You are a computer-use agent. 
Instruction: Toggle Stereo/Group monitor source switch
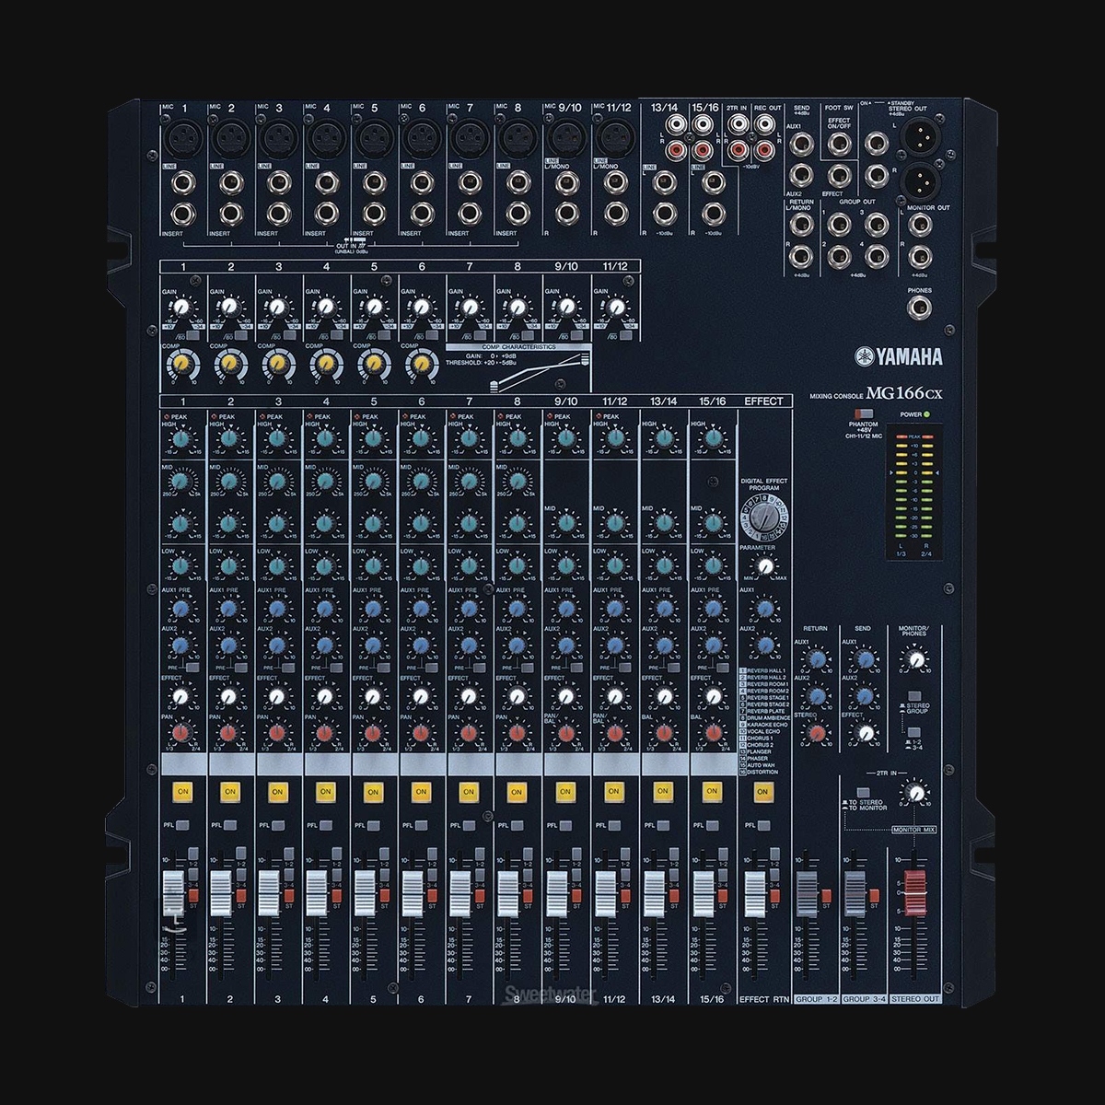point(913,696)
